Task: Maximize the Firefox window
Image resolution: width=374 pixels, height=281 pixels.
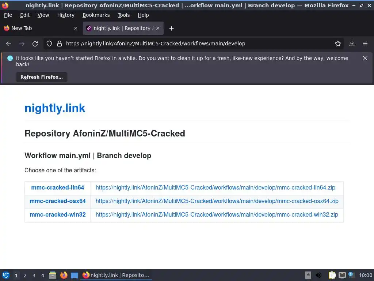Action: point(362,5)
